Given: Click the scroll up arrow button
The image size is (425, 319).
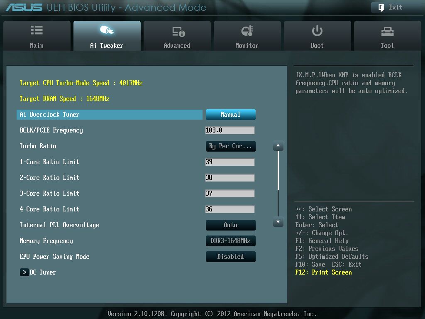Looking at the screenshot, I should (x=278, y=146).
